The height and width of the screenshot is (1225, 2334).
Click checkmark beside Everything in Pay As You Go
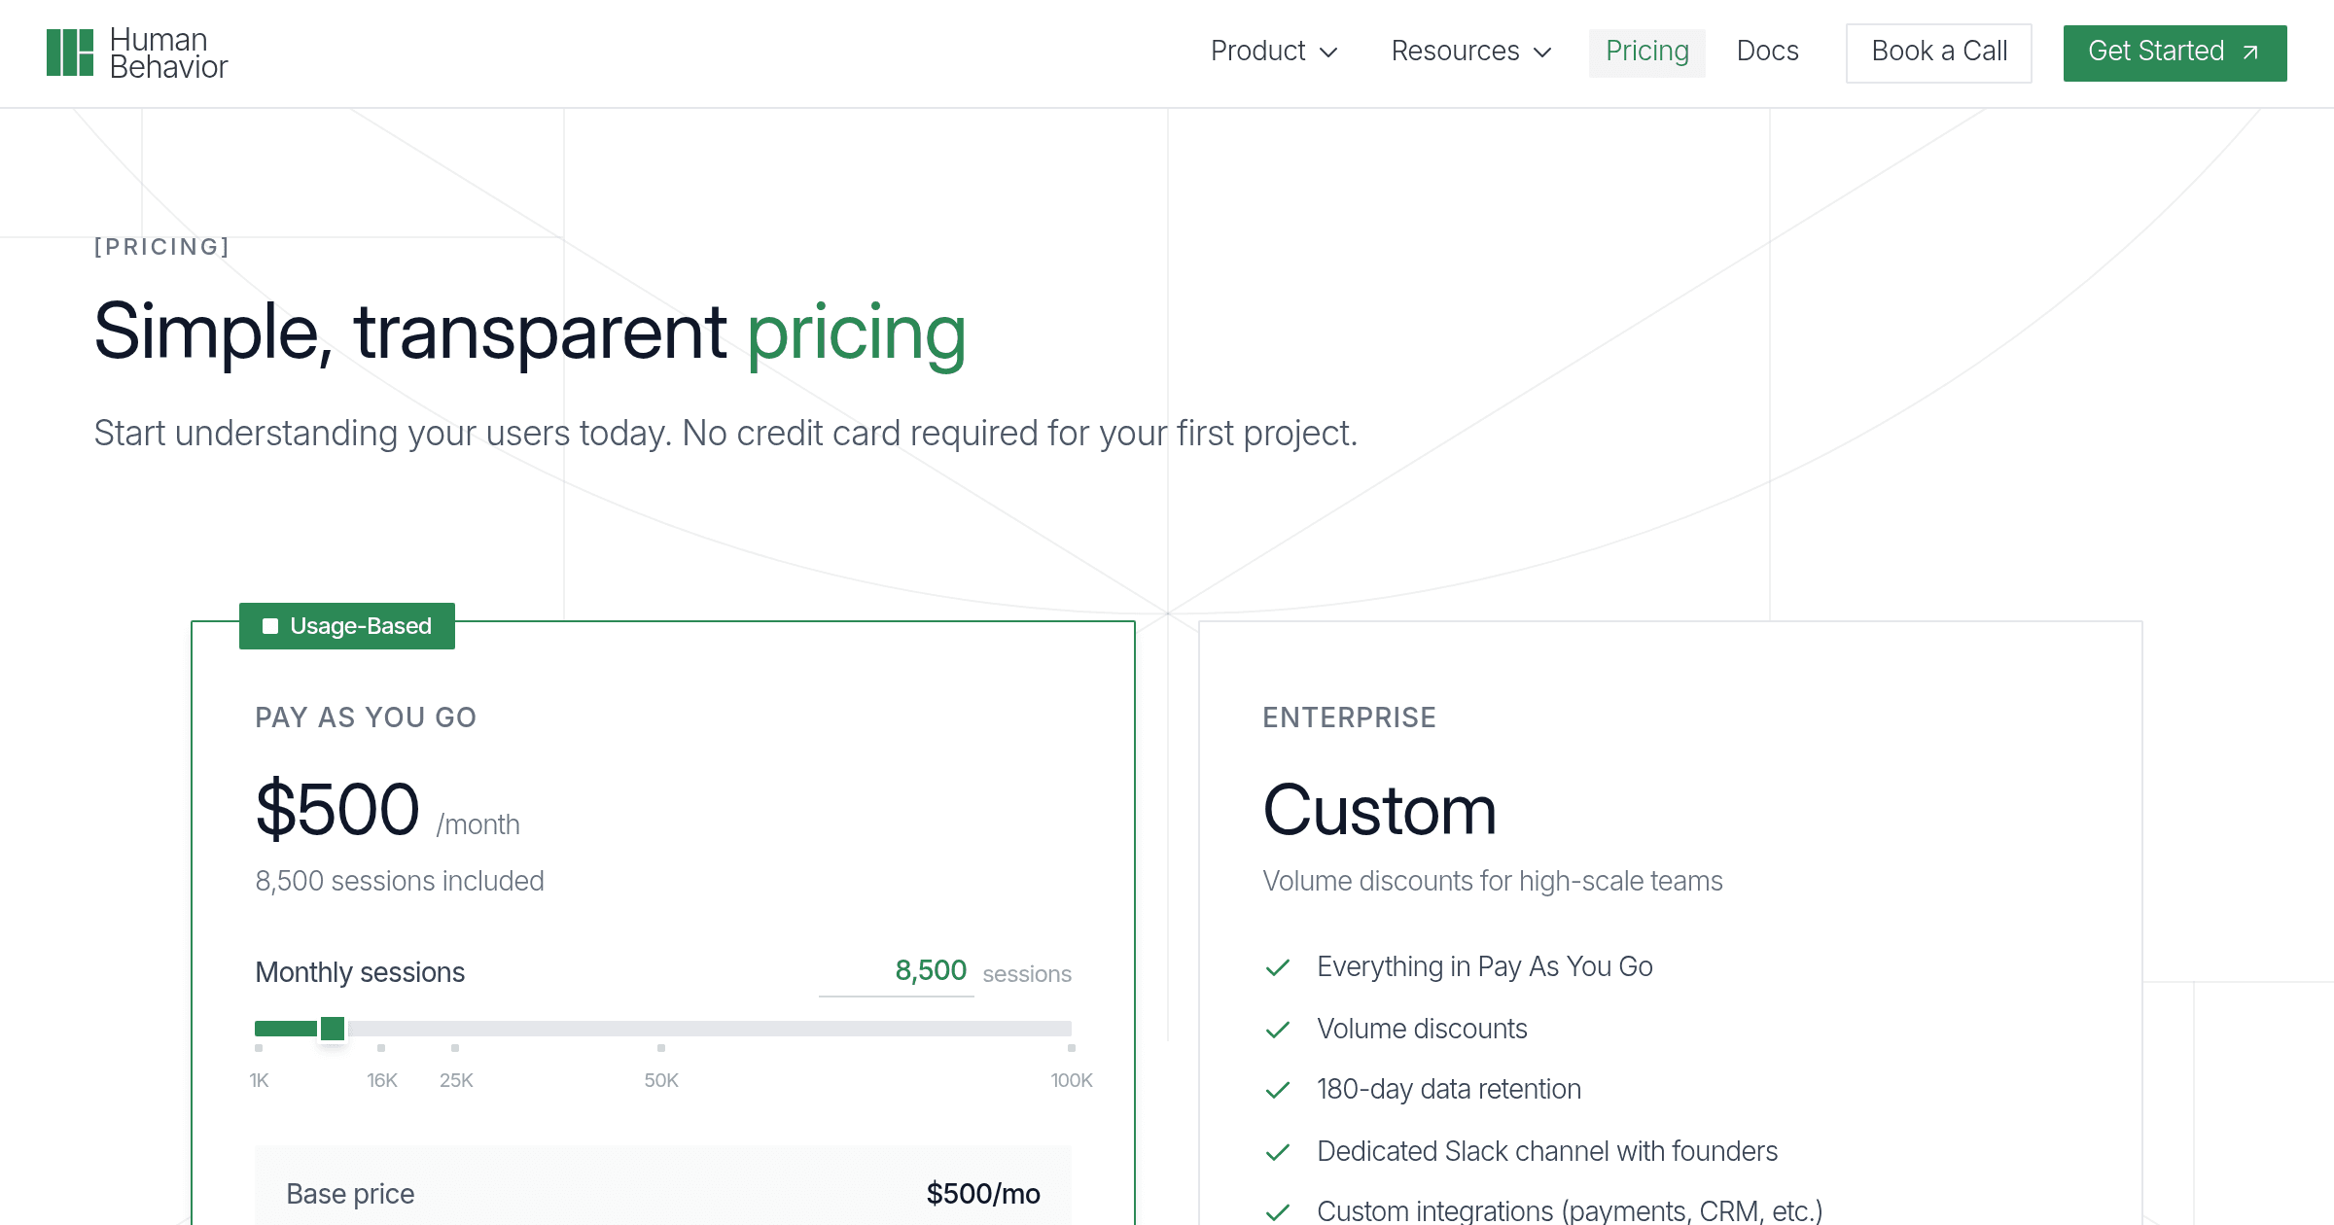(1278, 967)
